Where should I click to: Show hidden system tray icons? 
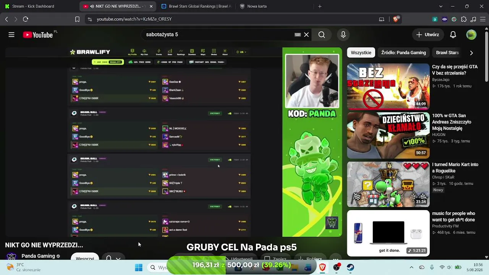coord(411,267)
